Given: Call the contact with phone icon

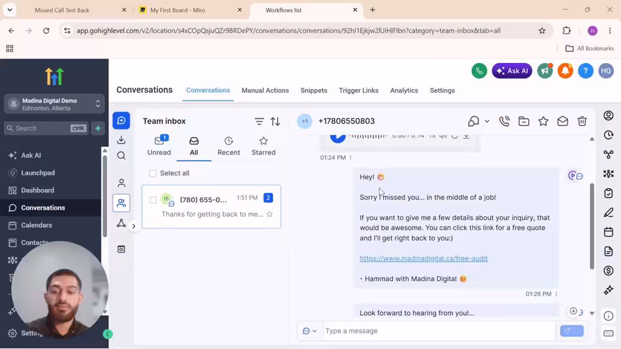Looking at the screenshot, I should (504, 121).
